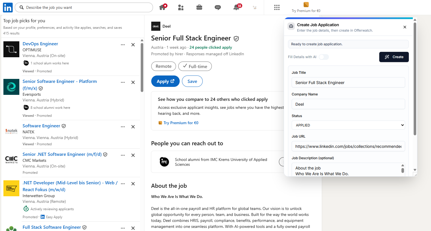Toggle Fill Details with AI switch
This screenshot has width=431, height=231.
click(x=324, y=57)
